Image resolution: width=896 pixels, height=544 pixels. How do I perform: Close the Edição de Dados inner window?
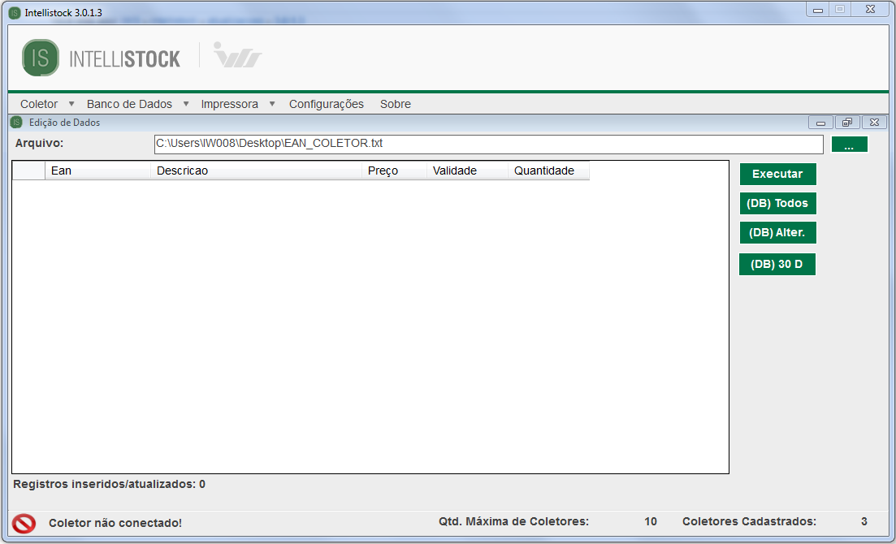pyautogui.click(x=874, y=123)
